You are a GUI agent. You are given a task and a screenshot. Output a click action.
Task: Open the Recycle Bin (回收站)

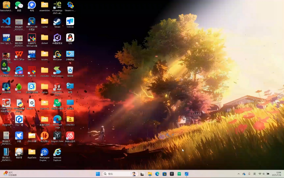click(x=70, y=70)
